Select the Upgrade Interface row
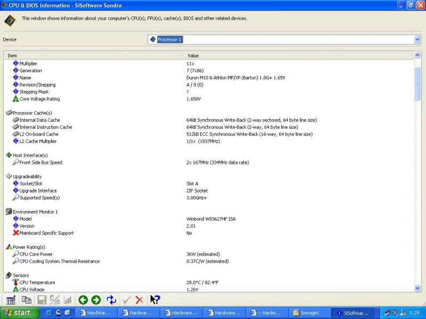The width and height of the screenshot is (426, 319). (x=209, y=190)
